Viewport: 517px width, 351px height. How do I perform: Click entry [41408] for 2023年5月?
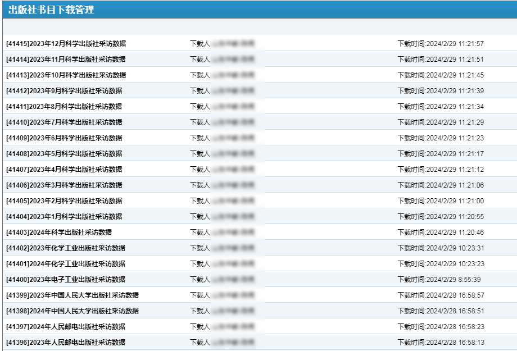tap(64, 154)
